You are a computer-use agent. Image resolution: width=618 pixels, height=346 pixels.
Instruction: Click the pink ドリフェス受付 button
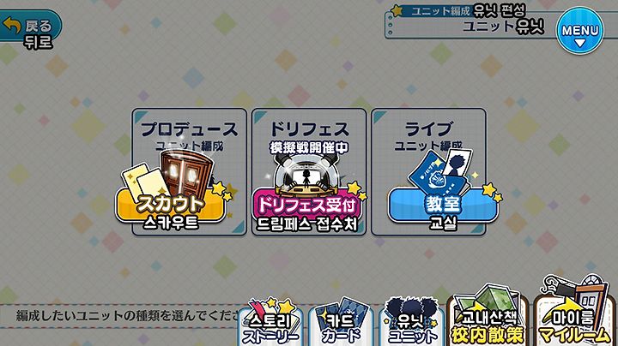pyautogui.click(x=306, y=206)
